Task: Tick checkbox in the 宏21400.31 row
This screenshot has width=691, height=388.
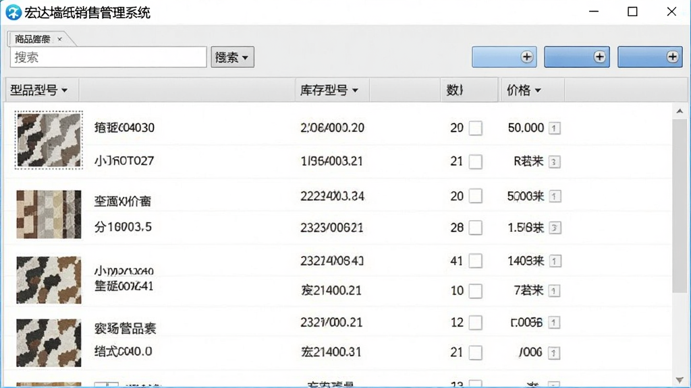Action: [x=476, y=352]
